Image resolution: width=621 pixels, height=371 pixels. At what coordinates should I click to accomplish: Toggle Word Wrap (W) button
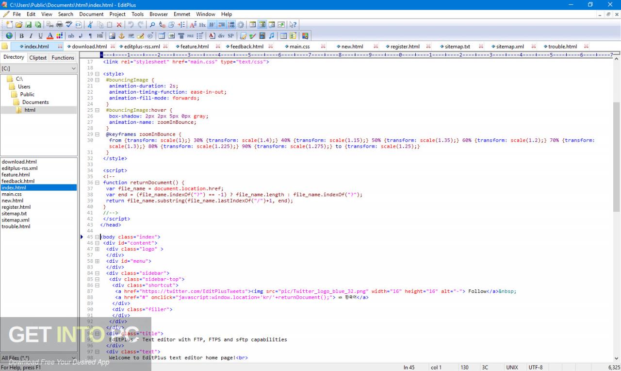tap(212, 24)
